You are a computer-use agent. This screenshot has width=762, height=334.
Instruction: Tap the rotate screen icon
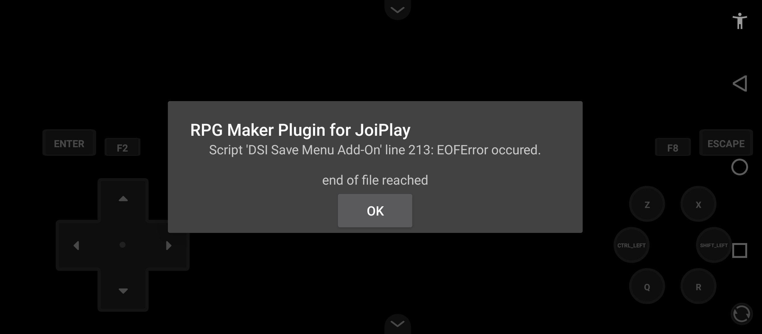coord(742,314)
